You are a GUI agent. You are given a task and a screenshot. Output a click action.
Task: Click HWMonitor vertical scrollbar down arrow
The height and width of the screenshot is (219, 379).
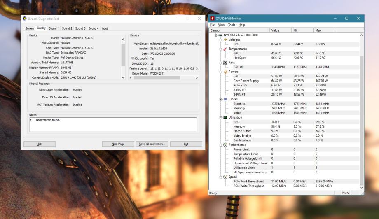[x=362, y=188]
